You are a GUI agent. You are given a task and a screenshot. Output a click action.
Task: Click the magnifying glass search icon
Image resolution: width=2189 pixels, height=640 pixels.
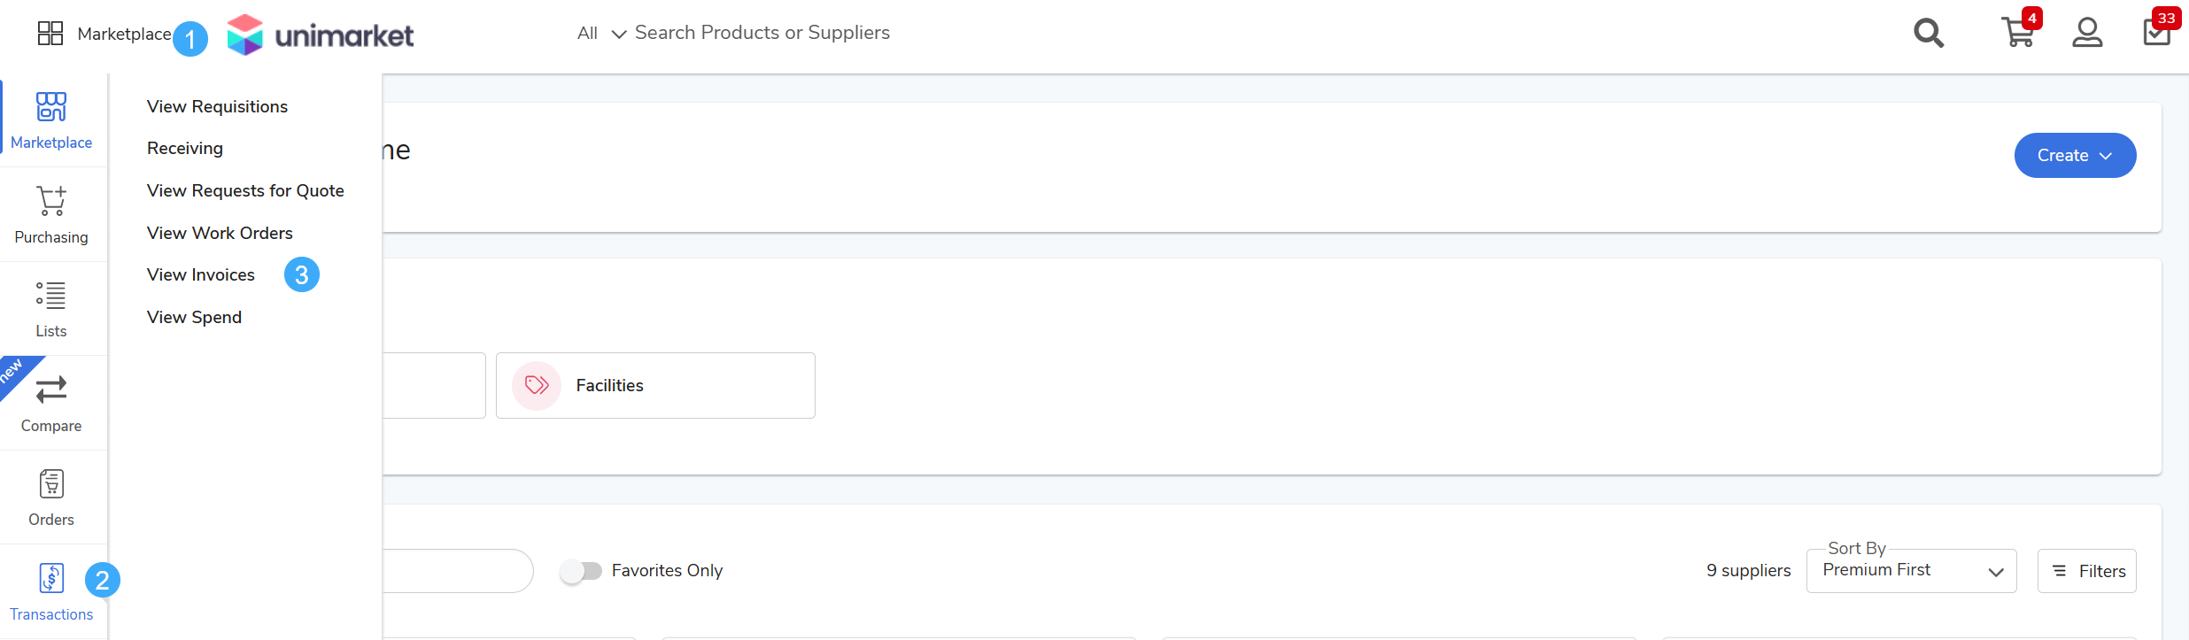[1928, 34]
